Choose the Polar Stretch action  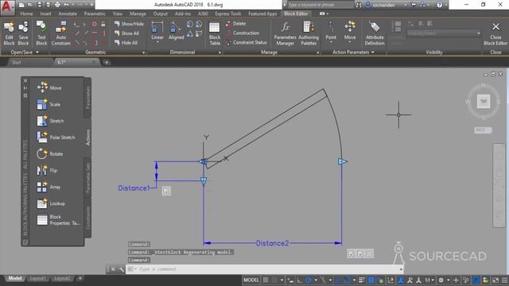56,137
